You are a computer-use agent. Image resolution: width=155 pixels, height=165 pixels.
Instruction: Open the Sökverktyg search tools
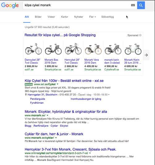click(107, 17)
